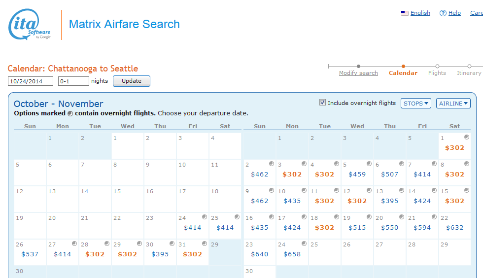This screenshot has width=483, height=278.
Task: Click the US flag language icon
Action: tap(405, 13)
